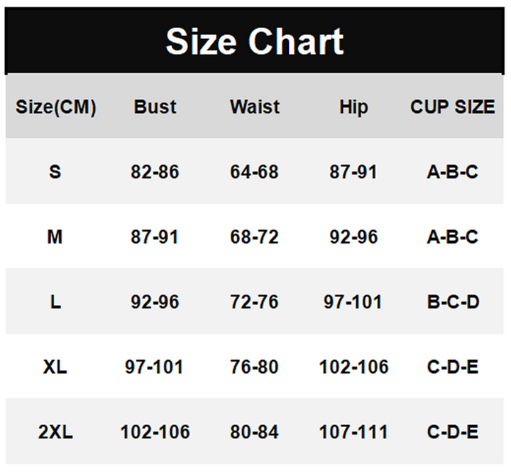Select the CUP SIZE column header
This screenshot has height=476, width=511.
point(452,107)
